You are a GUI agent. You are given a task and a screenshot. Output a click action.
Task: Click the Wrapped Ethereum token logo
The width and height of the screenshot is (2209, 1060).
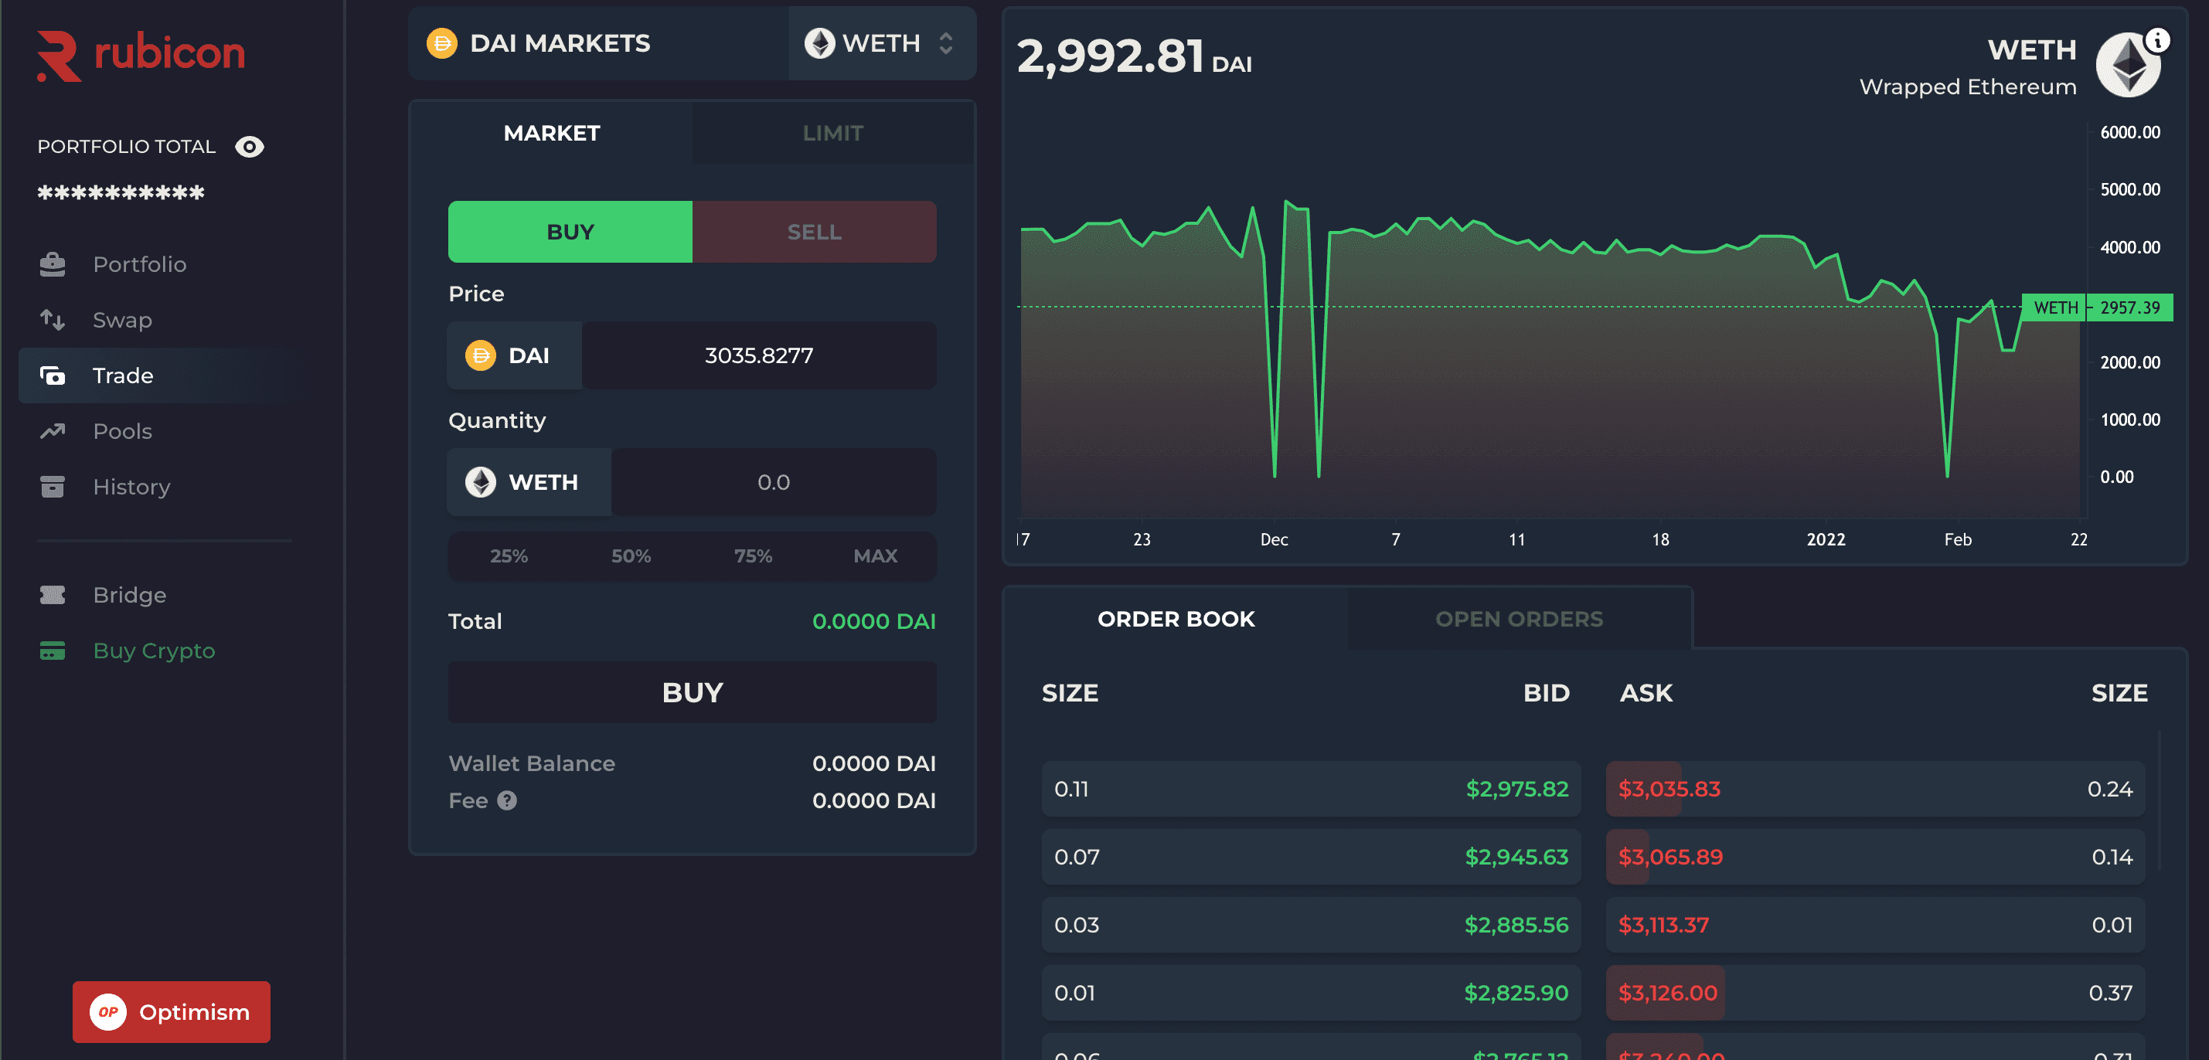2128,65
